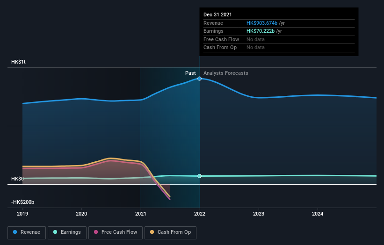Toggle the Revenue legend series

pos(27,232)
